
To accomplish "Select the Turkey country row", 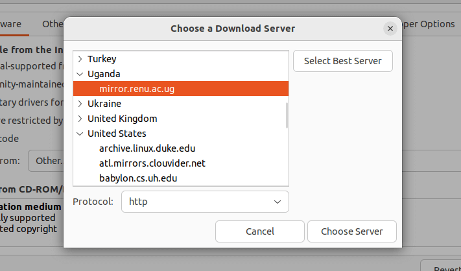I will [x=102, y=59].
